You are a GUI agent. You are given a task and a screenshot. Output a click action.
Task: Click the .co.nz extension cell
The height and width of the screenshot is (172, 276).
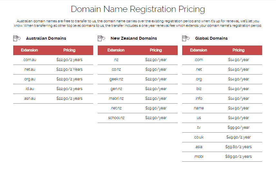tap(116, 69)
